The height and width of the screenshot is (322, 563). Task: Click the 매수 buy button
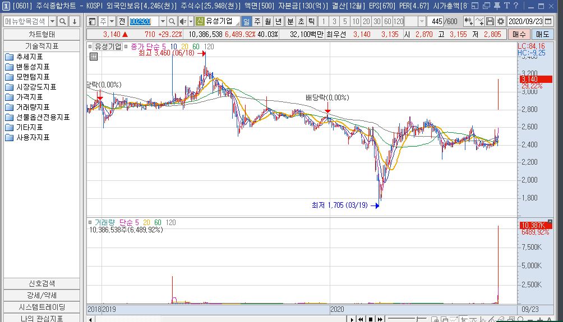519,34
